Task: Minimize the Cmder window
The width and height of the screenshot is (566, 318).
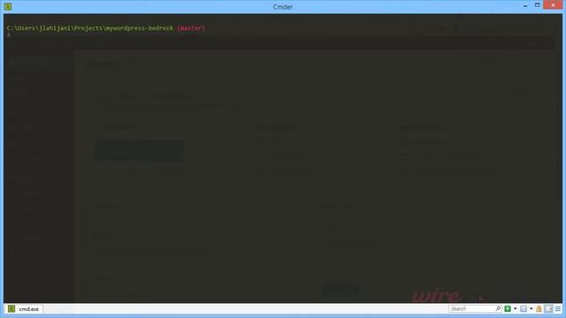Action: [525, 6]
